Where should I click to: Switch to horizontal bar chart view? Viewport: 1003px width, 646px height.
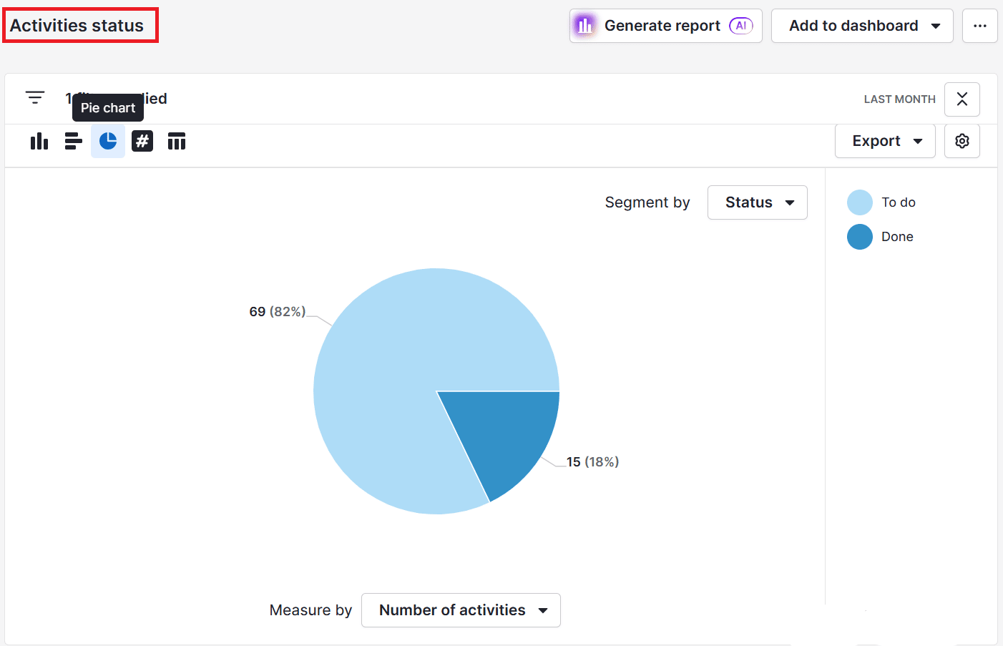click(74, 141)
